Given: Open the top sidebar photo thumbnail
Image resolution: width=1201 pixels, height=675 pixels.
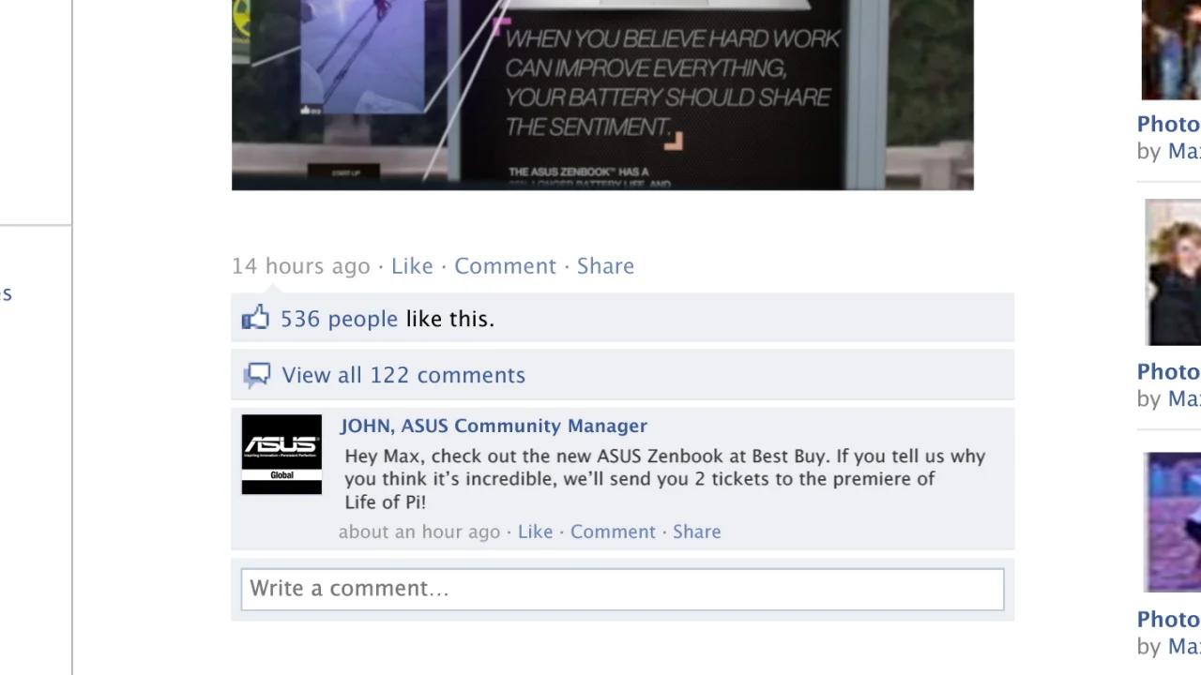Looking at the screenshot, I should (1171, 50).
